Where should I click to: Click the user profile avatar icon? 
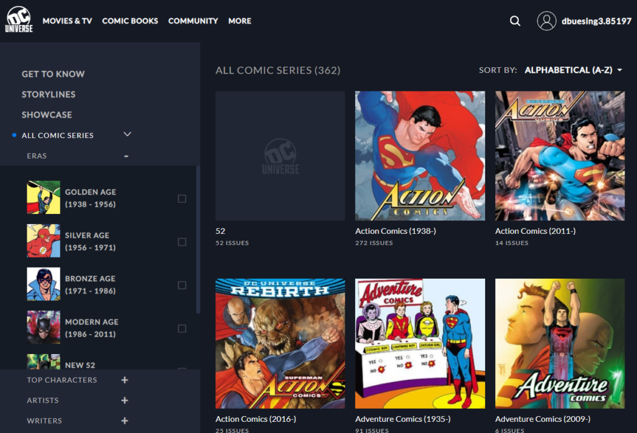pos(546,21)
